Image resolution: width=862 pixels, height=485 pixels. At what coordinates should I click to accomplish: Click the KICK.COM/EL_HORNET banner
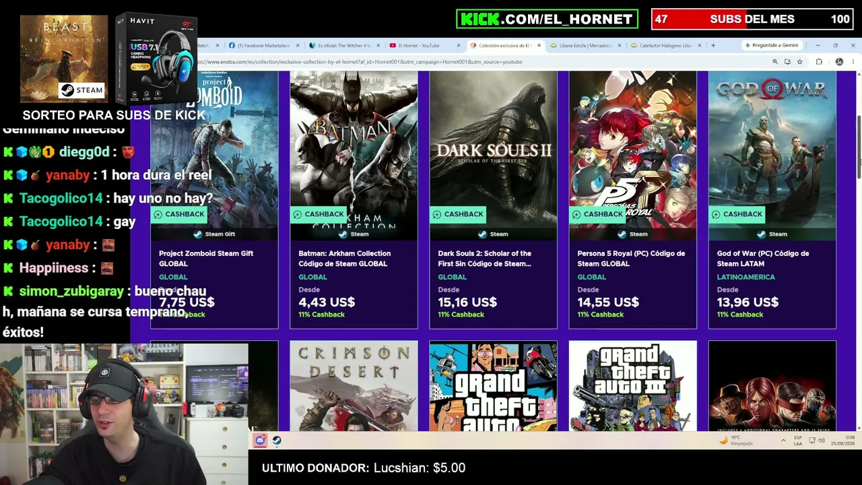pyautogui.click(x=547, y=19)
